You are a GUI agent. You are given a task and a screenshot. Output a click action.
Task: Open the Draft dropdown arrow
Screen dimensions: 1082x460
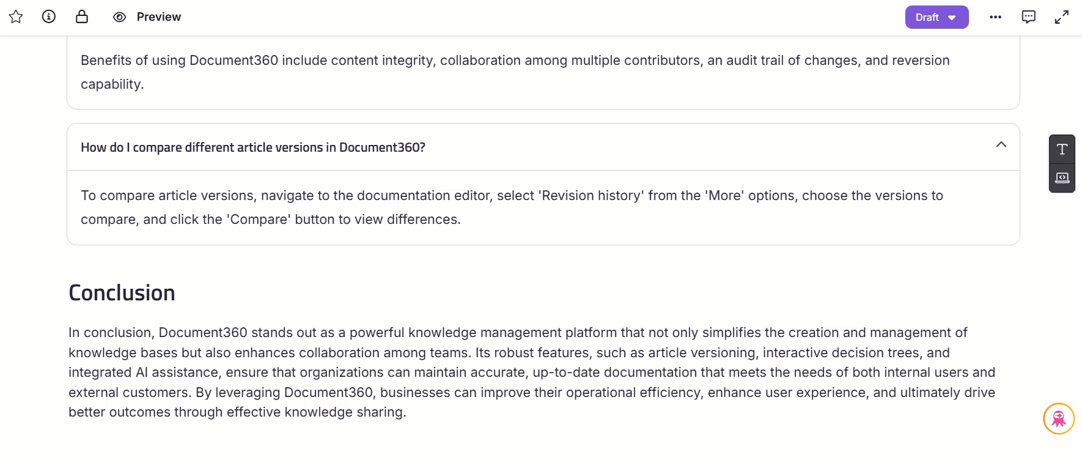pyautogui.click(x=952, y=18)
